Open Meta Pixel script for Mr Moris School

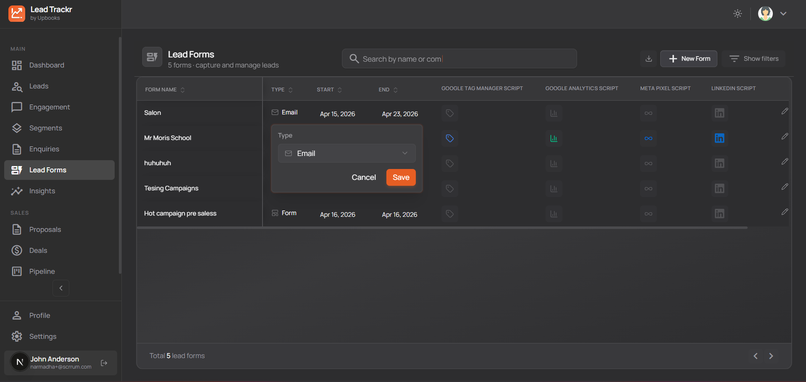point(648,138)
